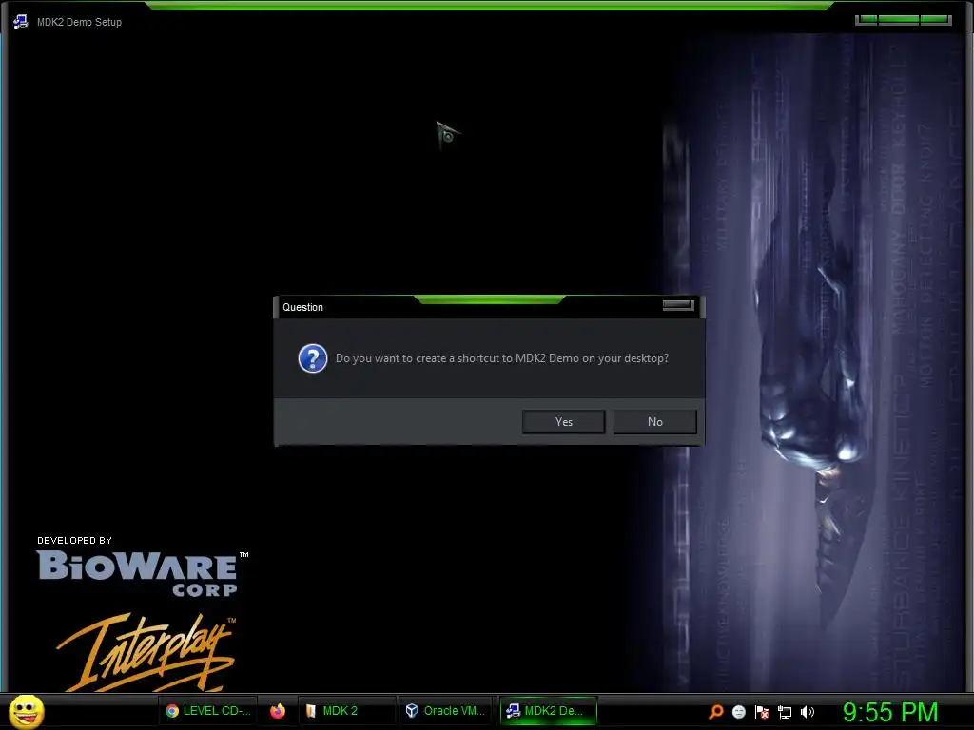This screenshot has width=974, height=730.
Task: Click Yes to create desktop shortcut
Action: pos(563,421)
